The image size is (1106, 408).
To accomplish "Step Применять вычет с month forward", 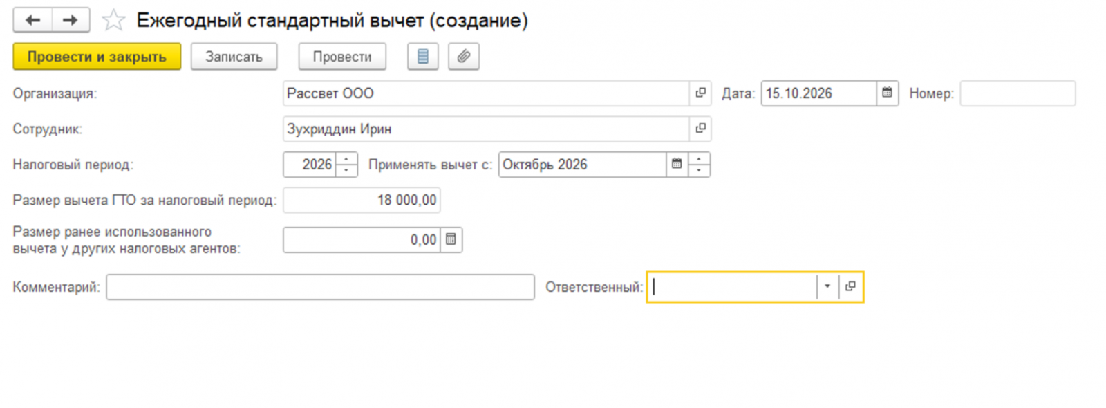I will [x=699, y=158].
